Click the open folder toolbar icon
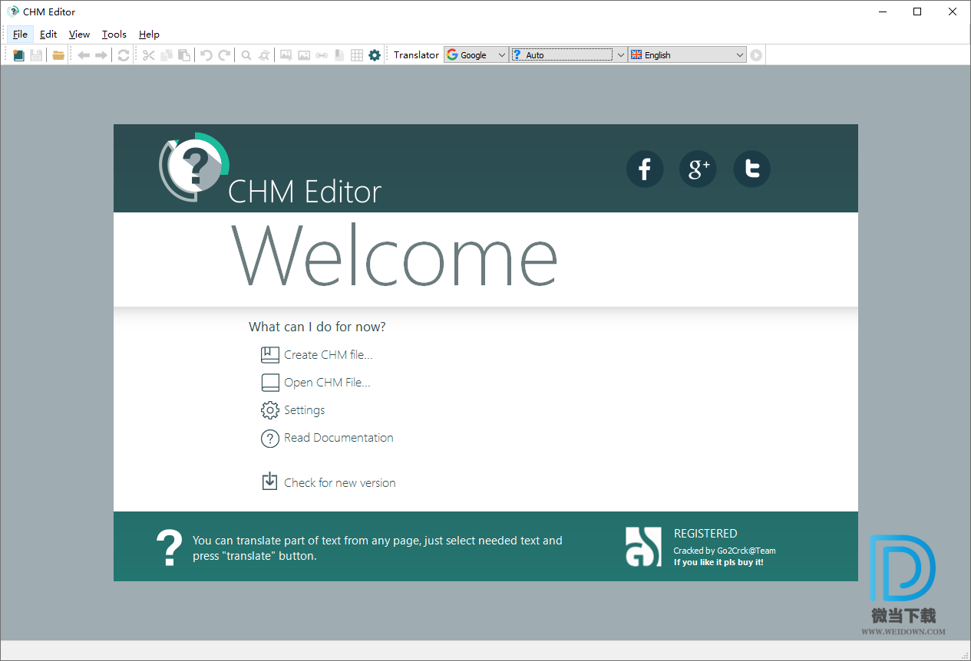 click(58, 55)
